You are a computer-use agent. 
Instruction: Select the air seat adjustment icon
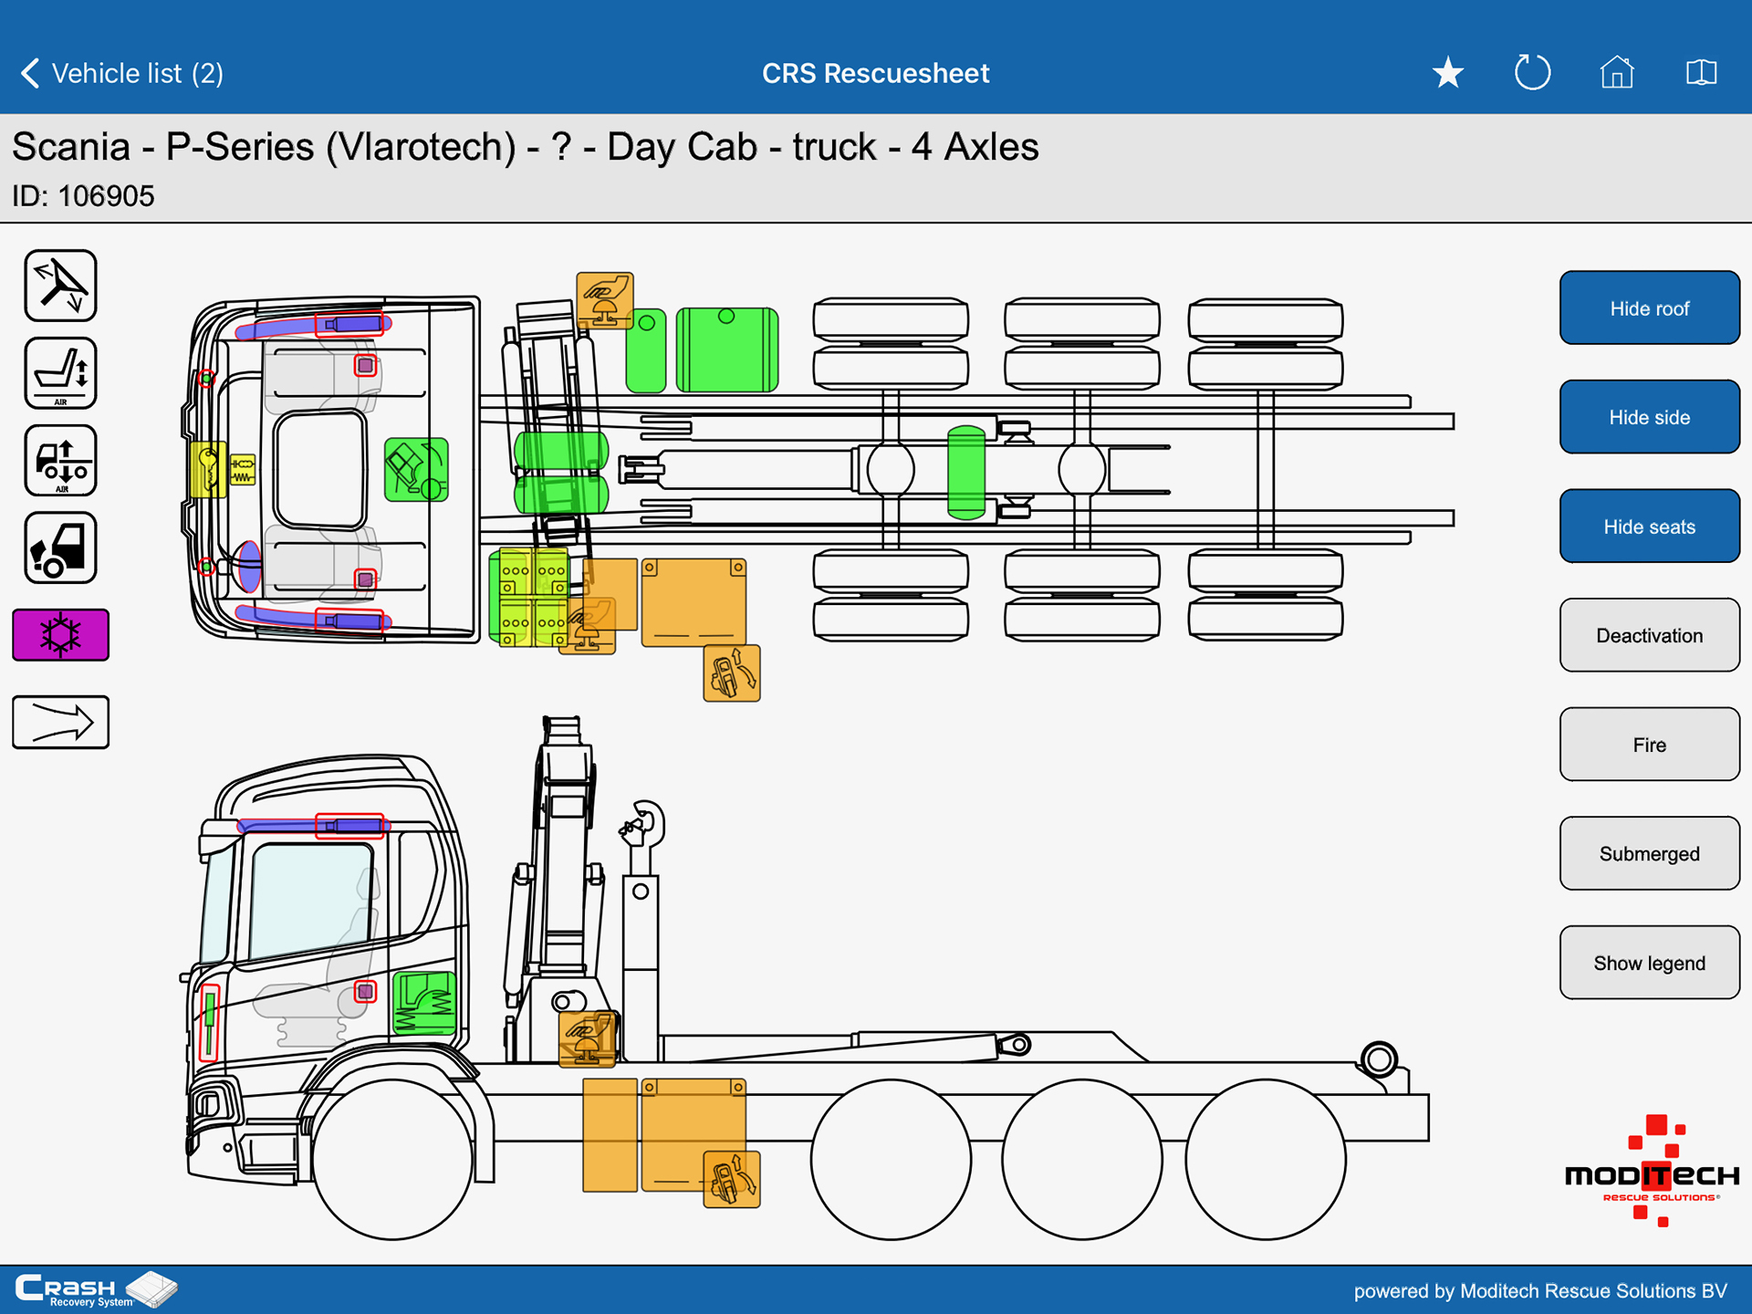pyautogui.click(x=60, y=373)
